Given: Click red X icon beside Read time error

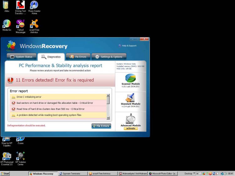Looking at the screenshot, I should tap(13, 109).
